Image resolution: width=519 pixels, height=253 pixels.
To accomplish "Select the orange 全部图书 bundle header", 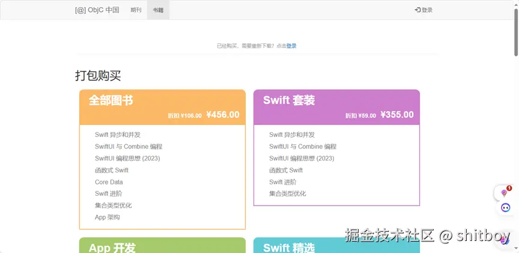I will (163, 107).
